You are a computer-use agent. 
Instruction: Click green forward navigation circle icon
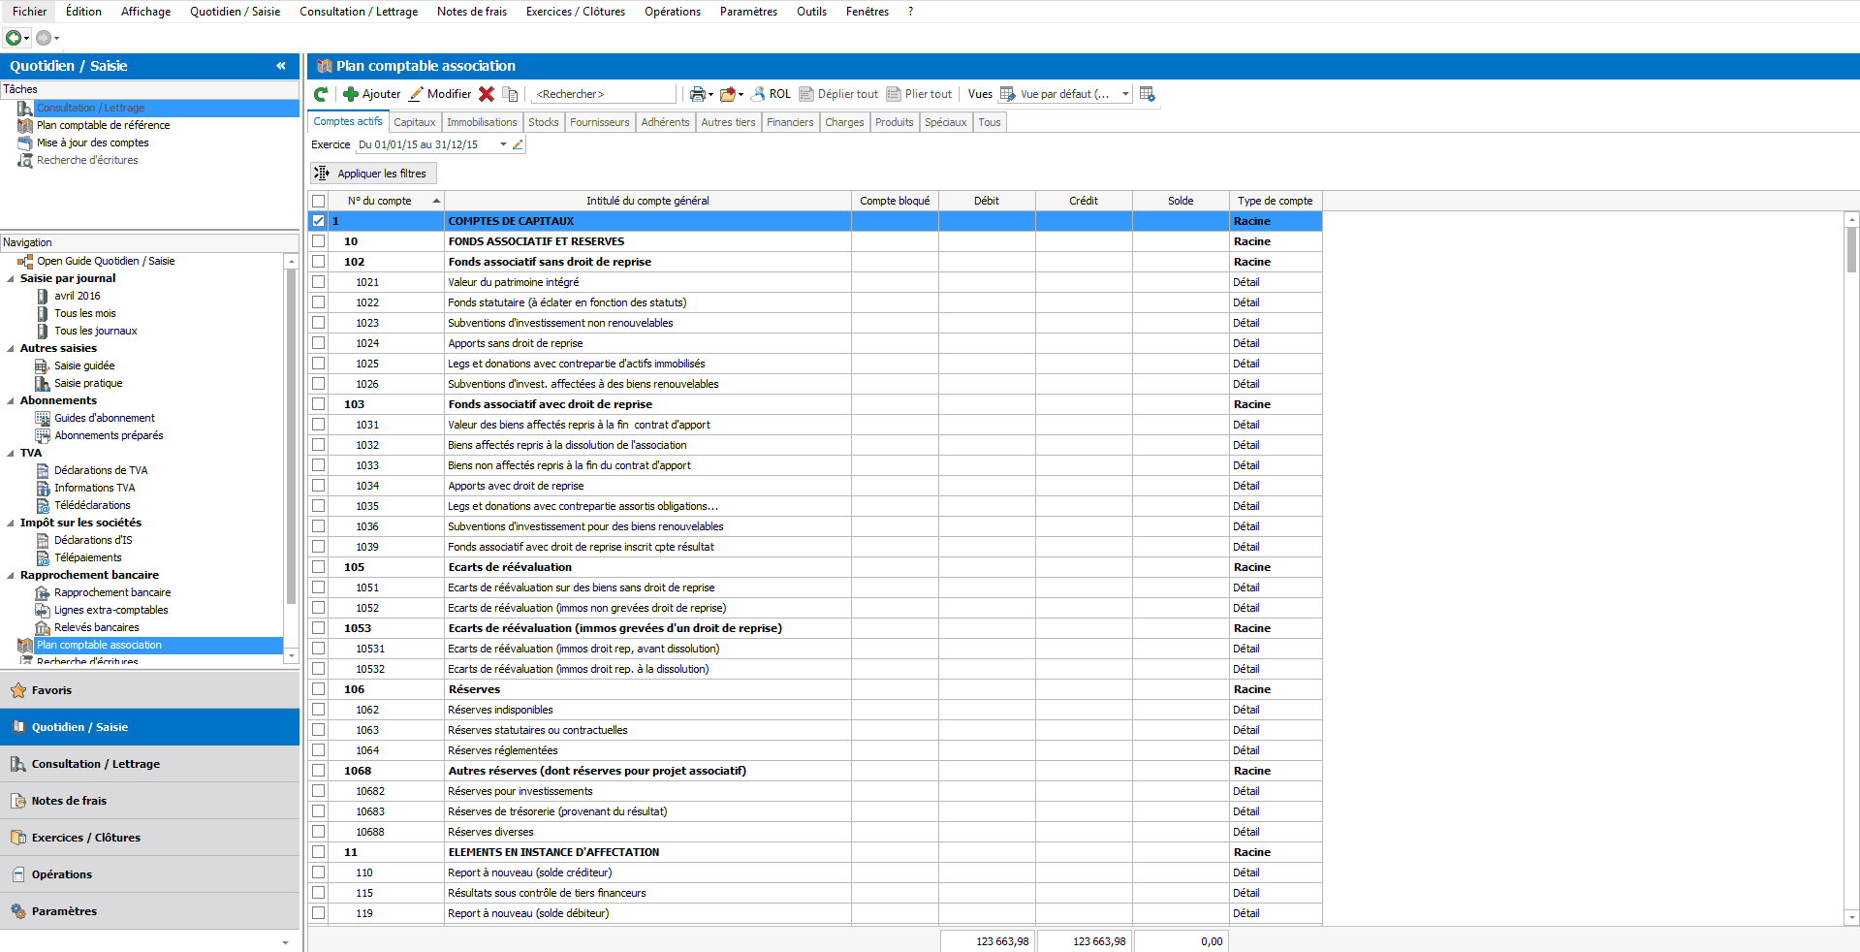click(14, 38)
